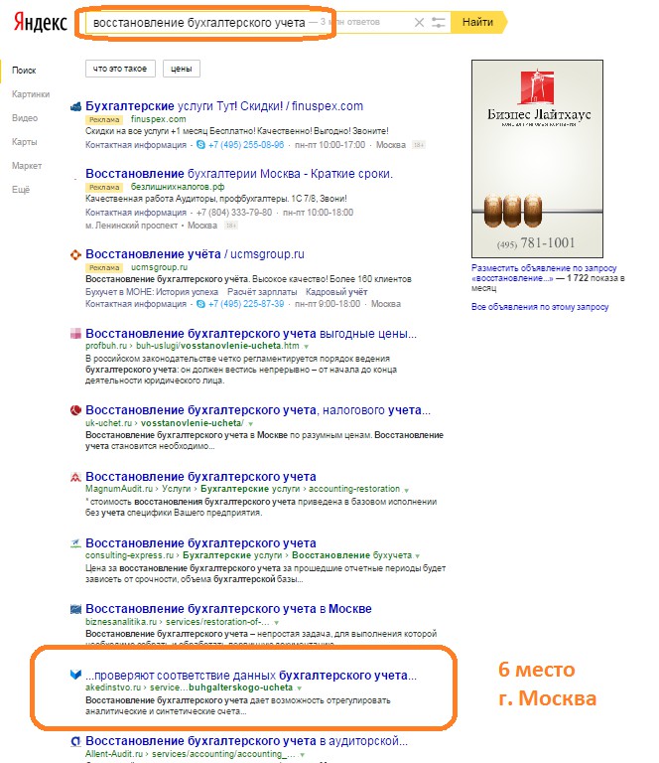
Task: Click Skype icon beside +7 (495) 255-08-96
Action: [x=200, y=144]
